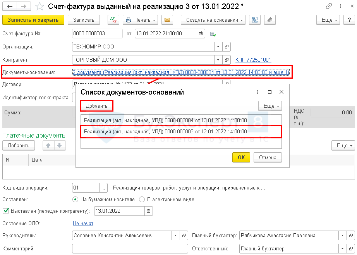Open the Еще menu in the dialog
Viewport: 357px width, 255px height.
pyautogui.click(x=269, y=106)
